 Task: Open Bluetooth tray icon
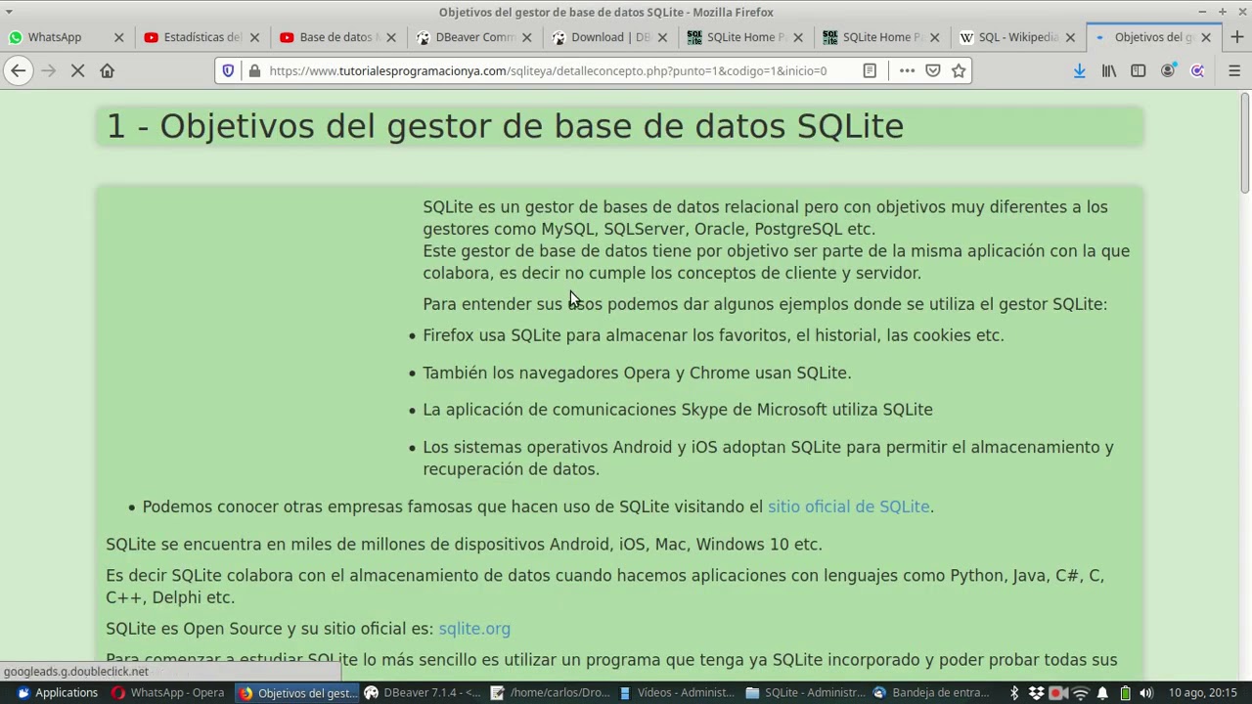[x=1014, y=693]
